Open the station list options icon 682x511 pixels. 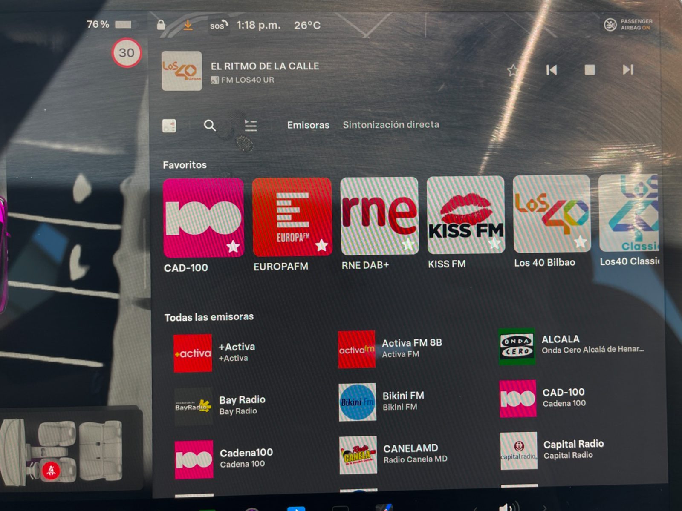pyautogui.click(x=251, y=126)
